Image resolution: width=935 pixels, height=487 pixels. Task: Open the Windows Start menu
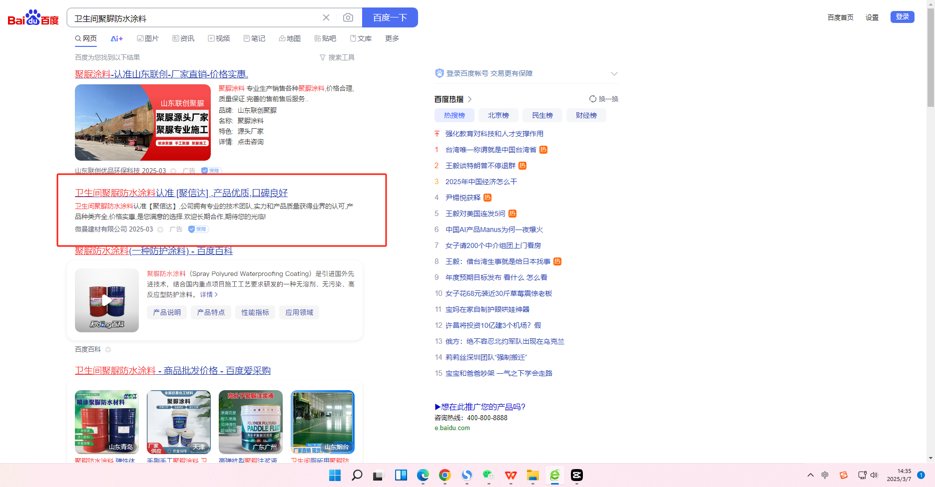[x=335, y=475]
